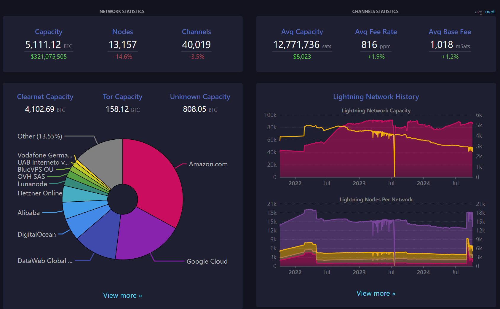This screenshot has height=309, width=500.
Task: Click the pink Amazon.com pie slice
Action: pos(154,178)
